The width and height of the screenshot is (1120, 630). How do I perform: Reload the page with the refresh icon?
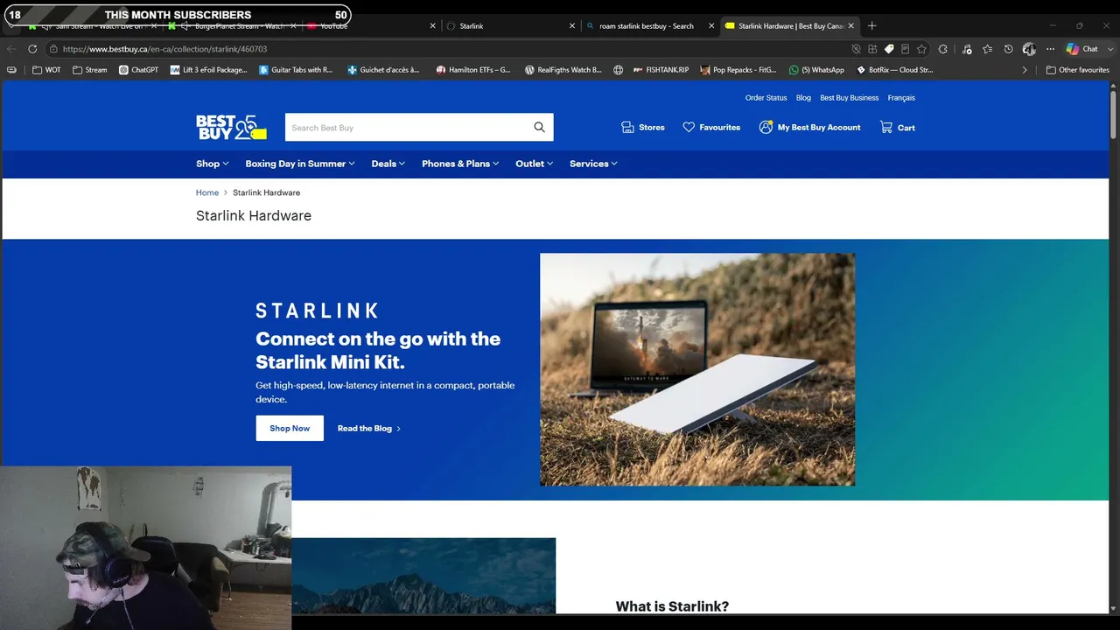point(32,49)
